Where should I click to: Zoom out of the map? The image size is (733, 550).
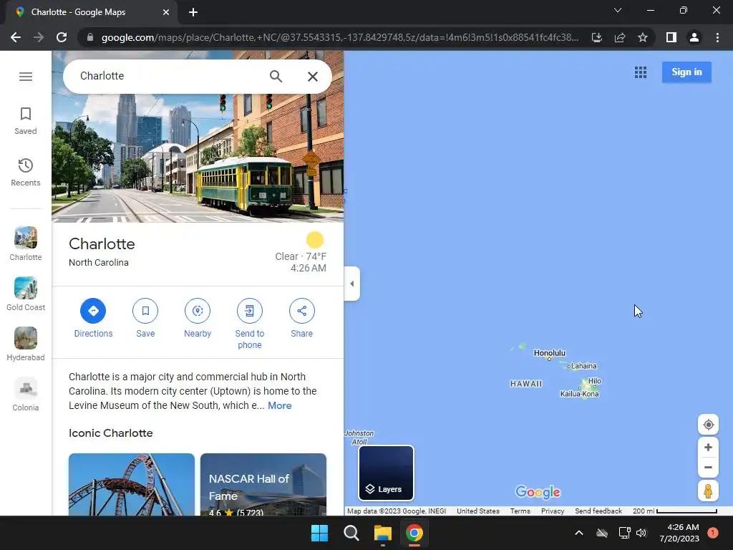pyautogui.click(x=708, y=467)
